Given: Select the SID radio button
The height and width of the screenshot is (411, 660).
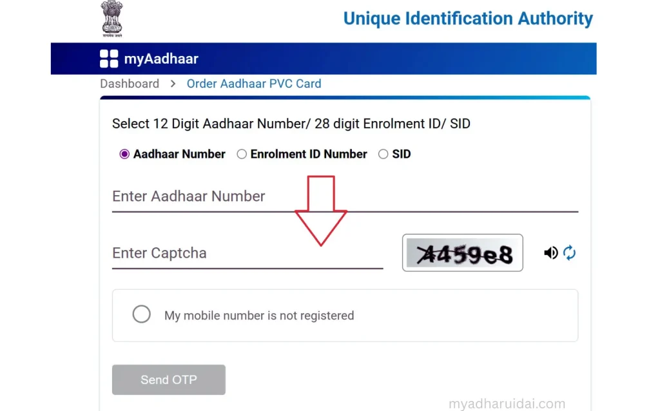Looking at the screenshot, I should coord(384,154).
